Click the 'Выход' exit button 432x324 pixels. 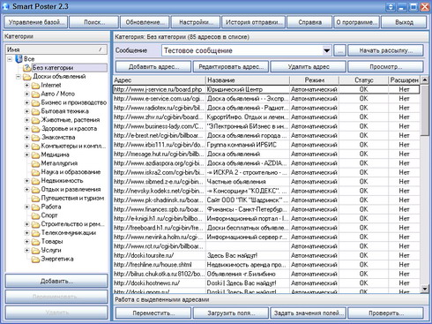[x=404, y=22]
